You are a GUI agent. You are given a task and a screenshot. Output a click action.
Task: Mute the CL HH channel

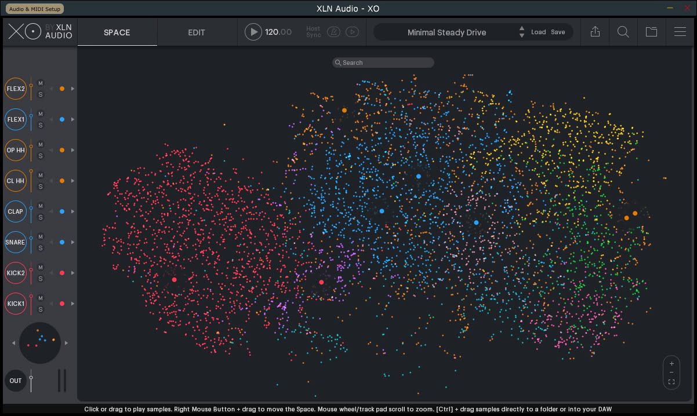[41, 175]
